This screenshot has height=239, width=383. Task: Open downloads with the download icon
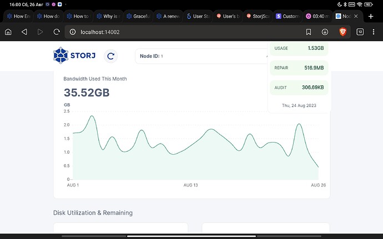pos(325,32)
